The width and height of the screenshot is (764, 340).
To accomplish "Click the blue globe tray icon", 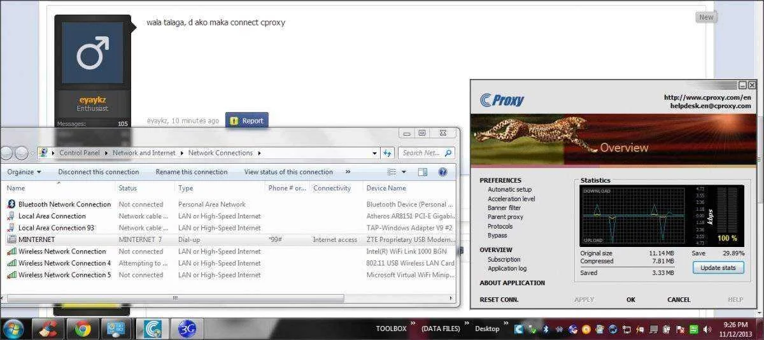I will tap(613, 329).
